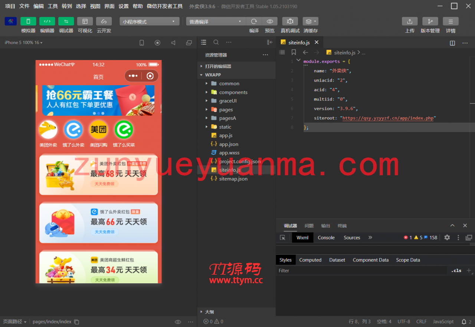
Task: Switch to the output (输出) tab
Action: click(x=325, y=226)
